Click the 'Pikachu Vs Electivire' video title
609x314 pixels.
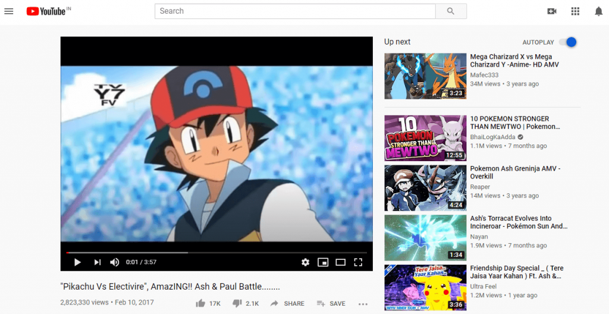point(170,287)
